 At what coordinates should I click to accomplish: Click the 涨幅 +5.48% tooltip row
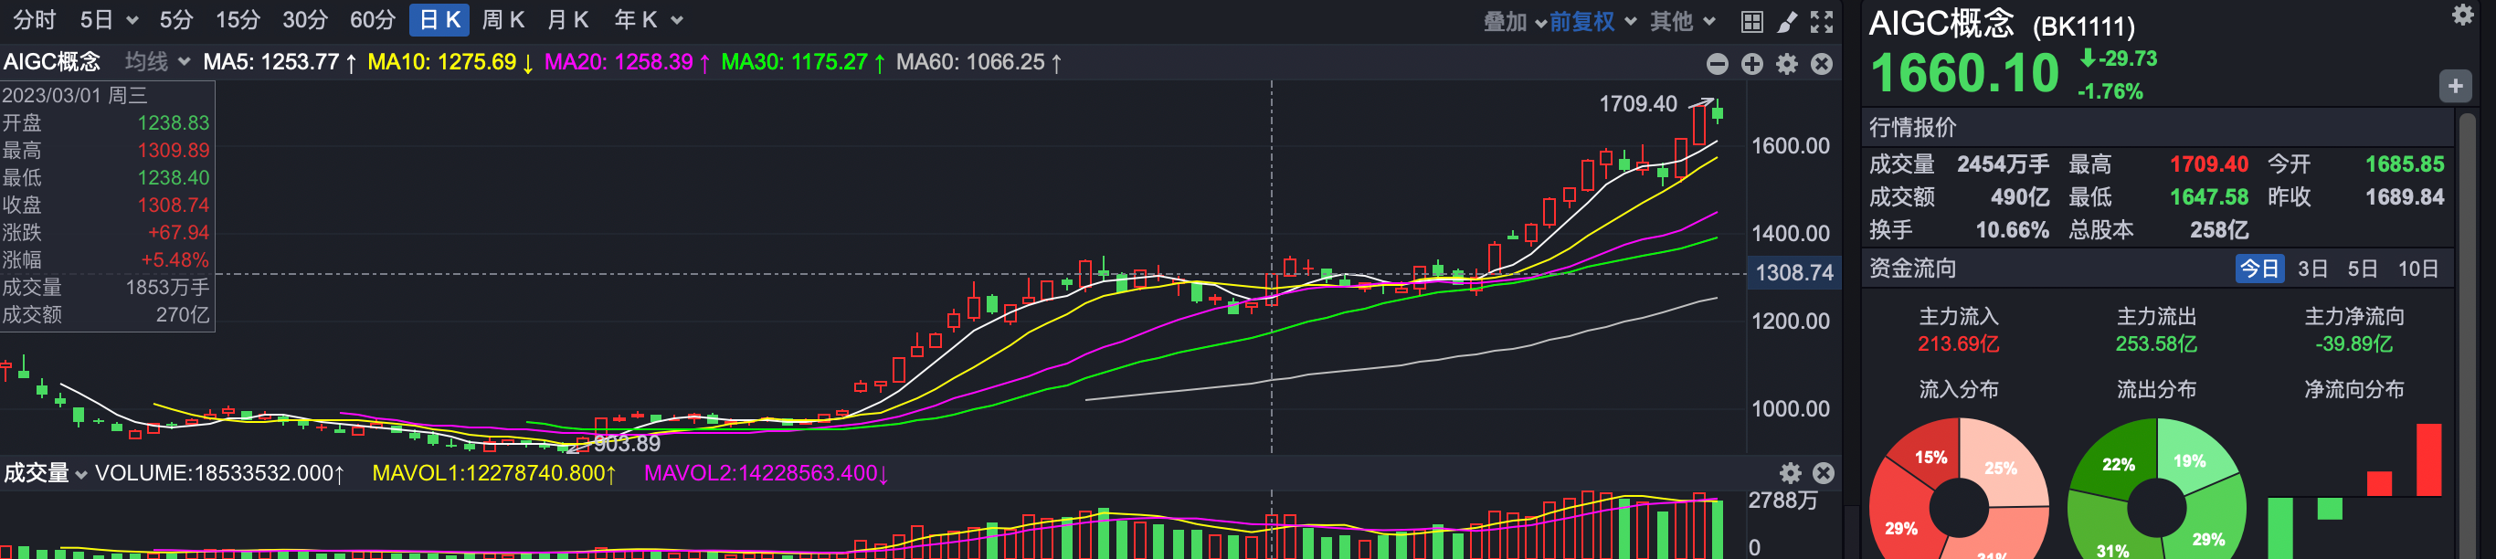click(x=106, y=259)
